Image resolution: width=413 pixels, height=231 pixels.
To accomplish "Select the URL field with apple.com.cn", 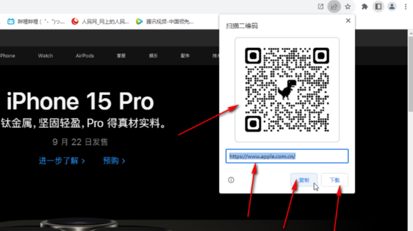I will pos(287,156).
